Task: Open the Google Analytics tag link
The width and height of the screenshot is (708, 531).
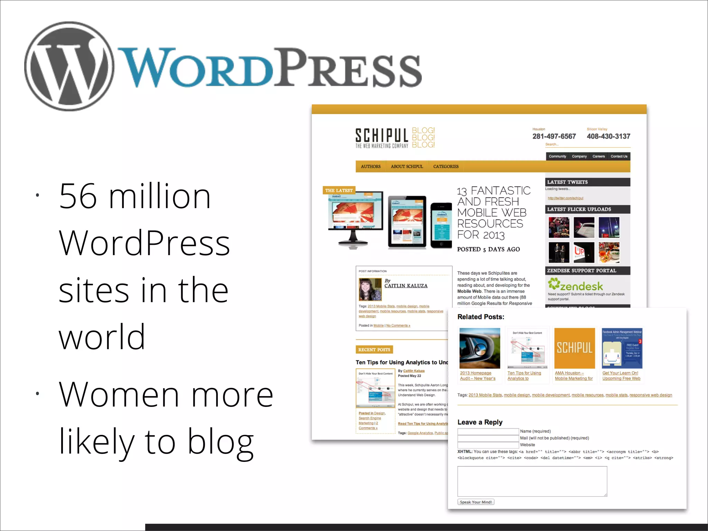Action: point(420,433)
